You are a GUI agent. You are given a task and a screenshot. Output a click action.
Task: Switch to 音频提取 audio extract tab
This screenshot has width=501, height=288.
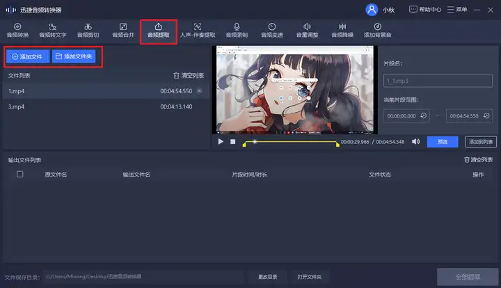tap(159, 31)
